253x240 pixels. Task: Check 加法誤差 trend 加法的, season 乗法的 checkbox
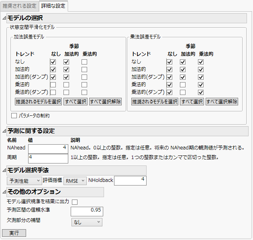pyautogui.click(x=84, y=70)
